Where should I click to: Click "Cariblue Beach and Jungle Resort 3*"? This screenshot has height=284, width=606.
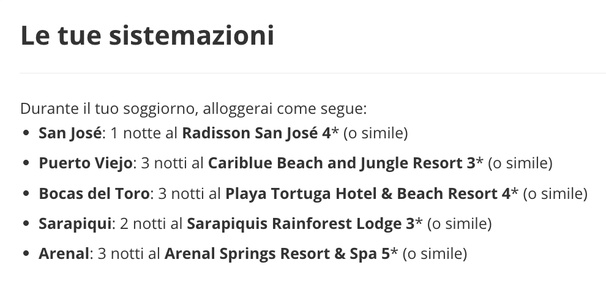click(345, 163)
